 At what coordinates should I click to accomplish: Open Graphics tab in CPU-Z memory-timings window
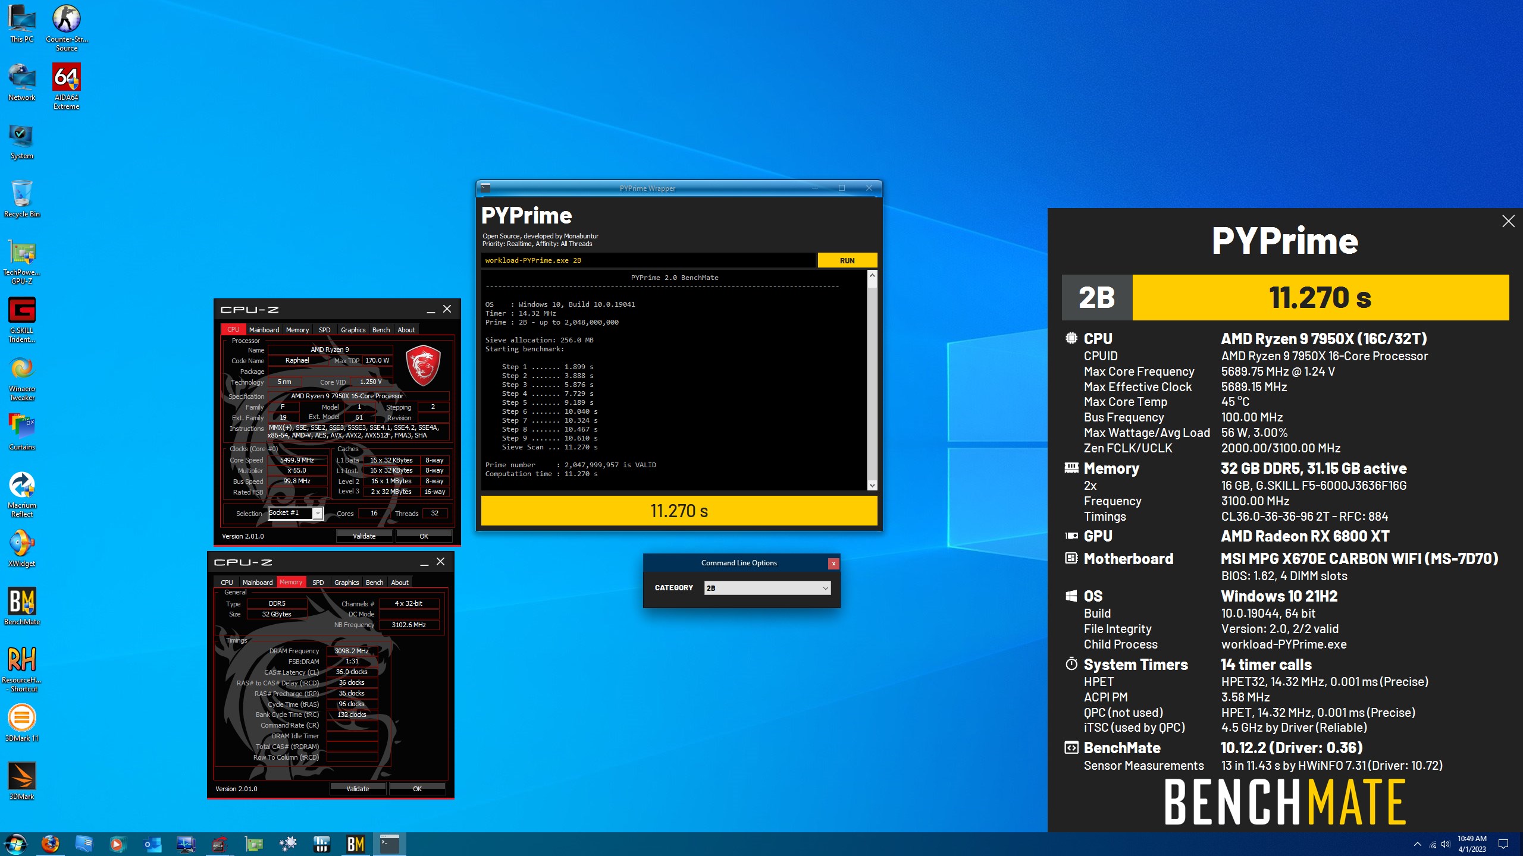[x=347, y=583]
